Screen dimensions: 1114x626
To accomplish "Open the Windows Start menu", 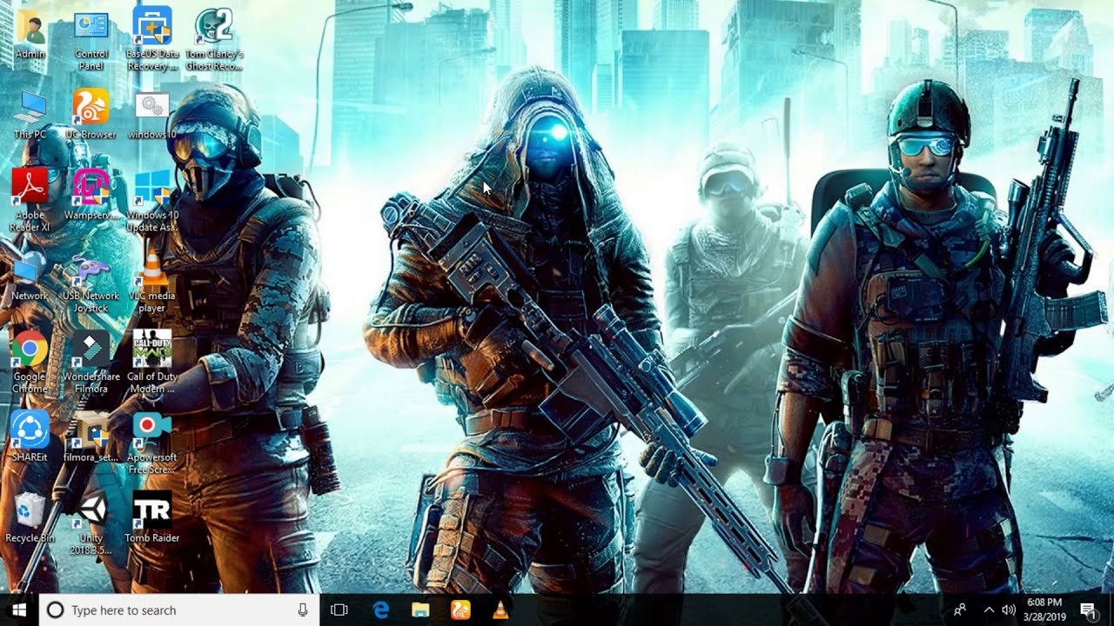I will 19,609.
